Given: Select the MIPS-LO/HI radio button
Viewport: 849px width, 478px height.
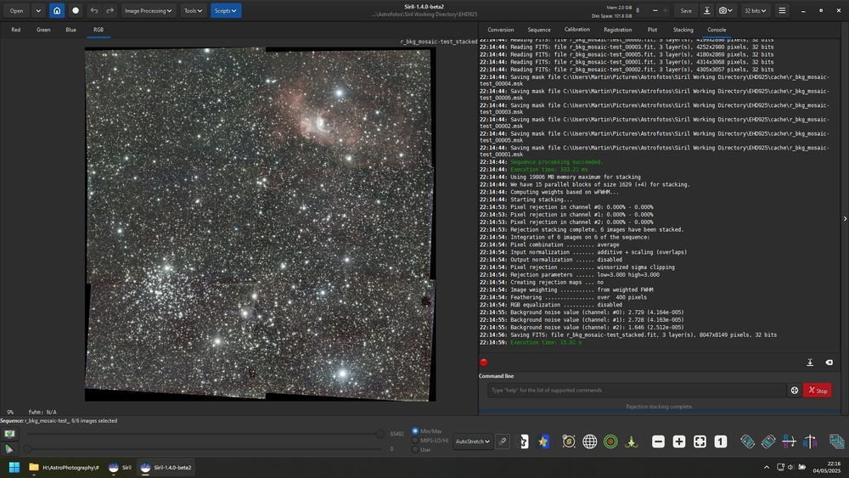Looking at the screenshot, I should pos(415,440).
